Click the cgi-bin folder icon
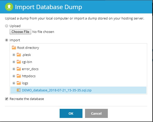Image resolution: width=153 pixels, height=122 pixels. point(19,62)
